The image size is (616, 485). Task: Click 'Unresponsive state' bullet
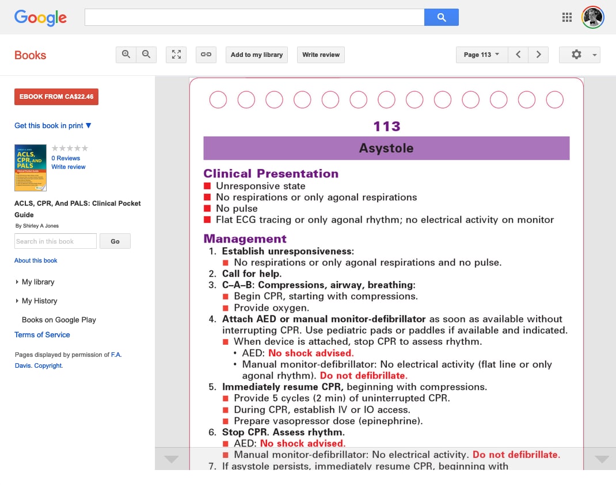[x=260, y=186]
